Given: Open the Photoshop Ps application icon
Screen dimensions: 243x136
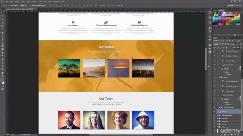Looking at the screenshot, I should pyautogui.click(x=2, y=2).
